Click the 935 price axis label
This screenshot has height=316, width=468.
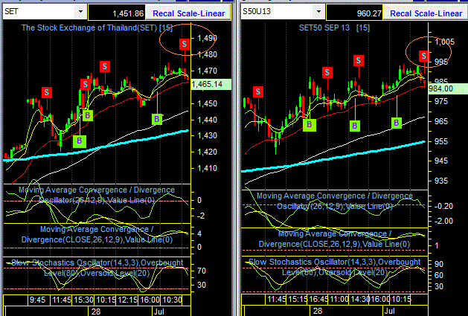pos(441,181)
